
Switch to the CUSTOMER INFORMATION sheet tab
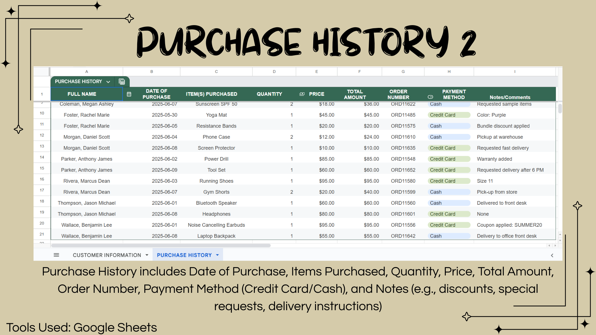coord(107,255)
